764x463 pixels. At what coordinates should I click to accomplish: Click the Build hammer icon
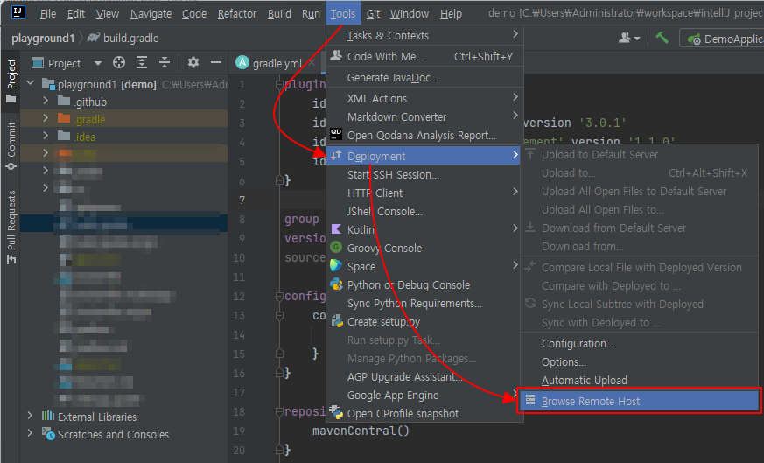pos(662,38)
